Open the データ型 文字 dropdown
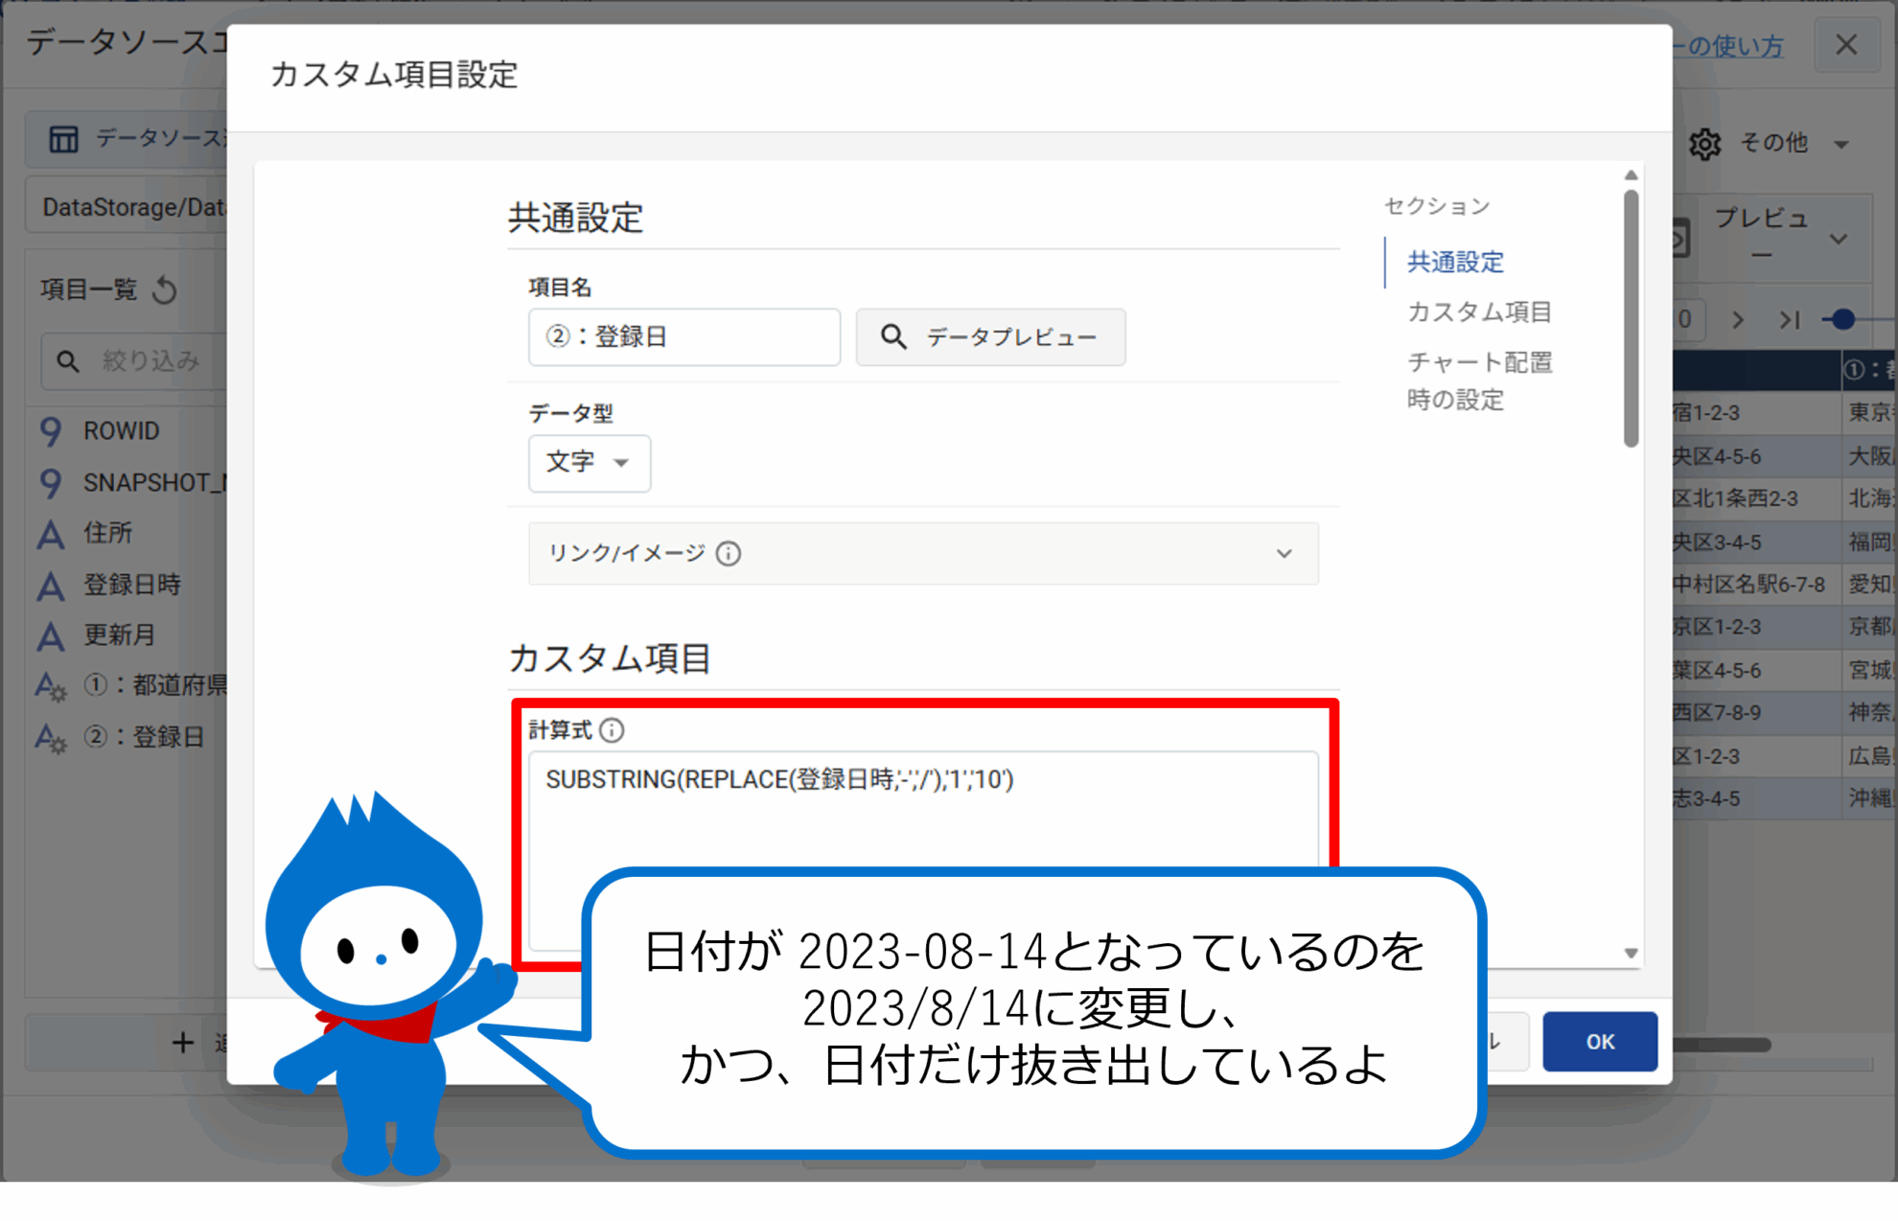1898x1221 pixels. point(589,463)
